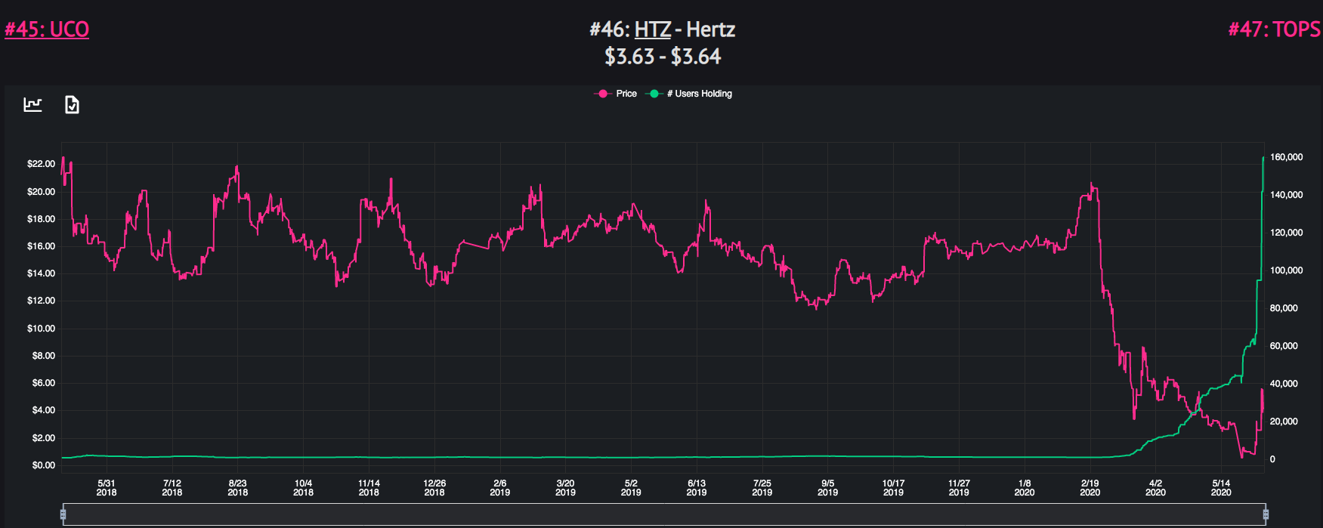Click the 10/4 2018 date label
Screen dimensions: 1323x528
coord(303,488)
